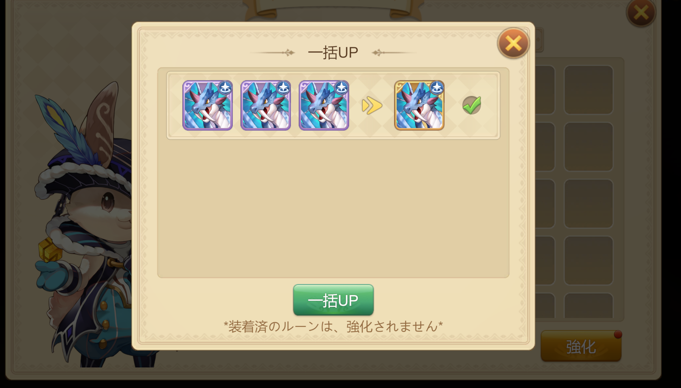Tap the third purple dragon rune icon

[x=324, y=105]
